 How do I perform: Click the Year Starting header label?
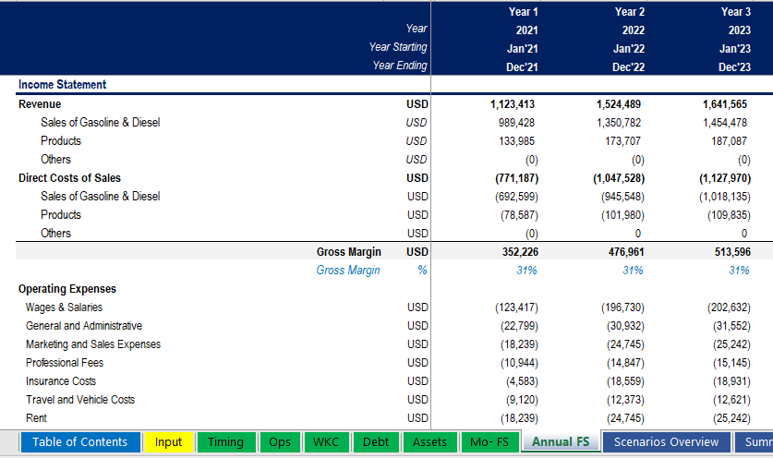coord(398,47)
